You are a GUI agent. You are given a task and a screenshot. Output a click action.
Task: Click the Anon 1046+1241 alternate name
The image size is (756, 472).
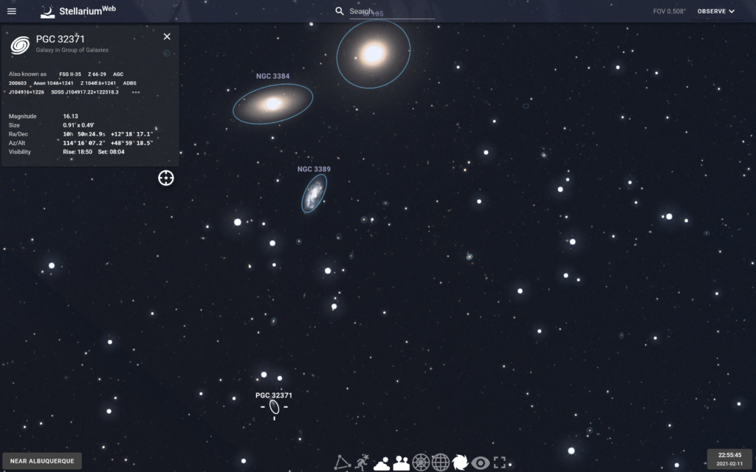coord(53,83)
